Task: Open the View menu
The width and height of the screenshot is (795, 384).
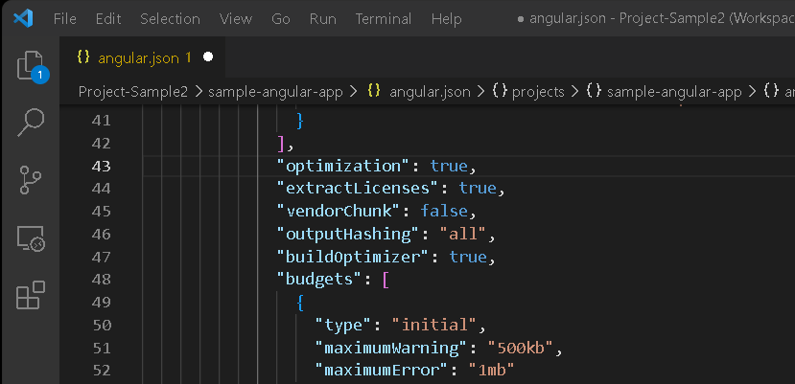Action: (x=236, y=19)
